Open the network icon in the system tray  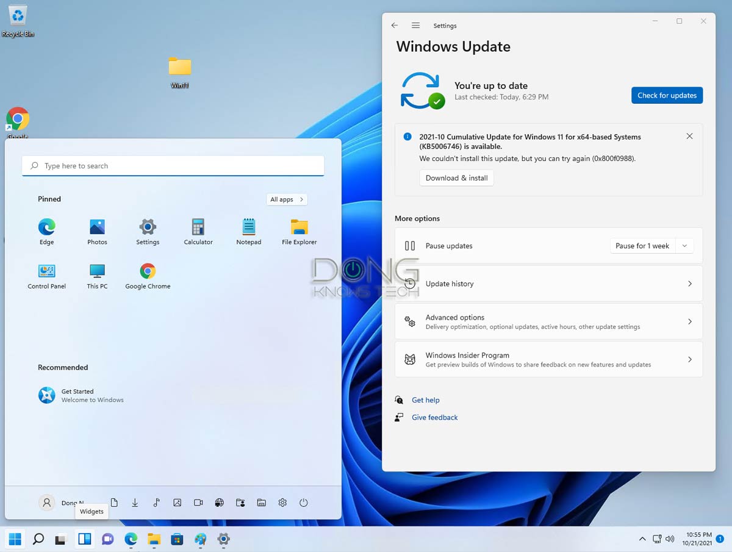[x=657, y=539]
